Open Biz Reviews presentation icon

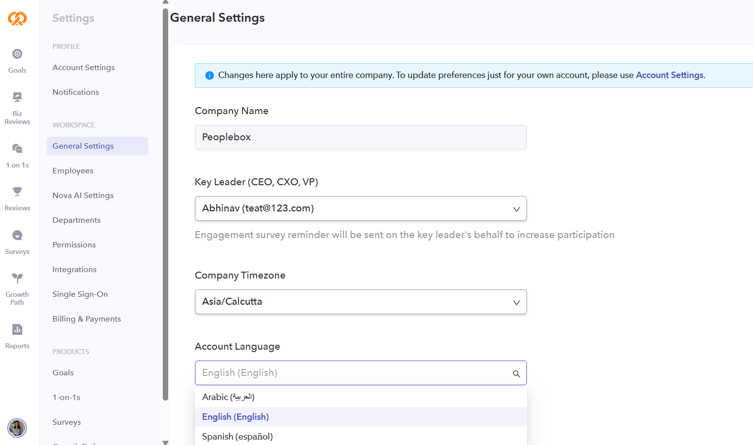[x=17, y=97]
